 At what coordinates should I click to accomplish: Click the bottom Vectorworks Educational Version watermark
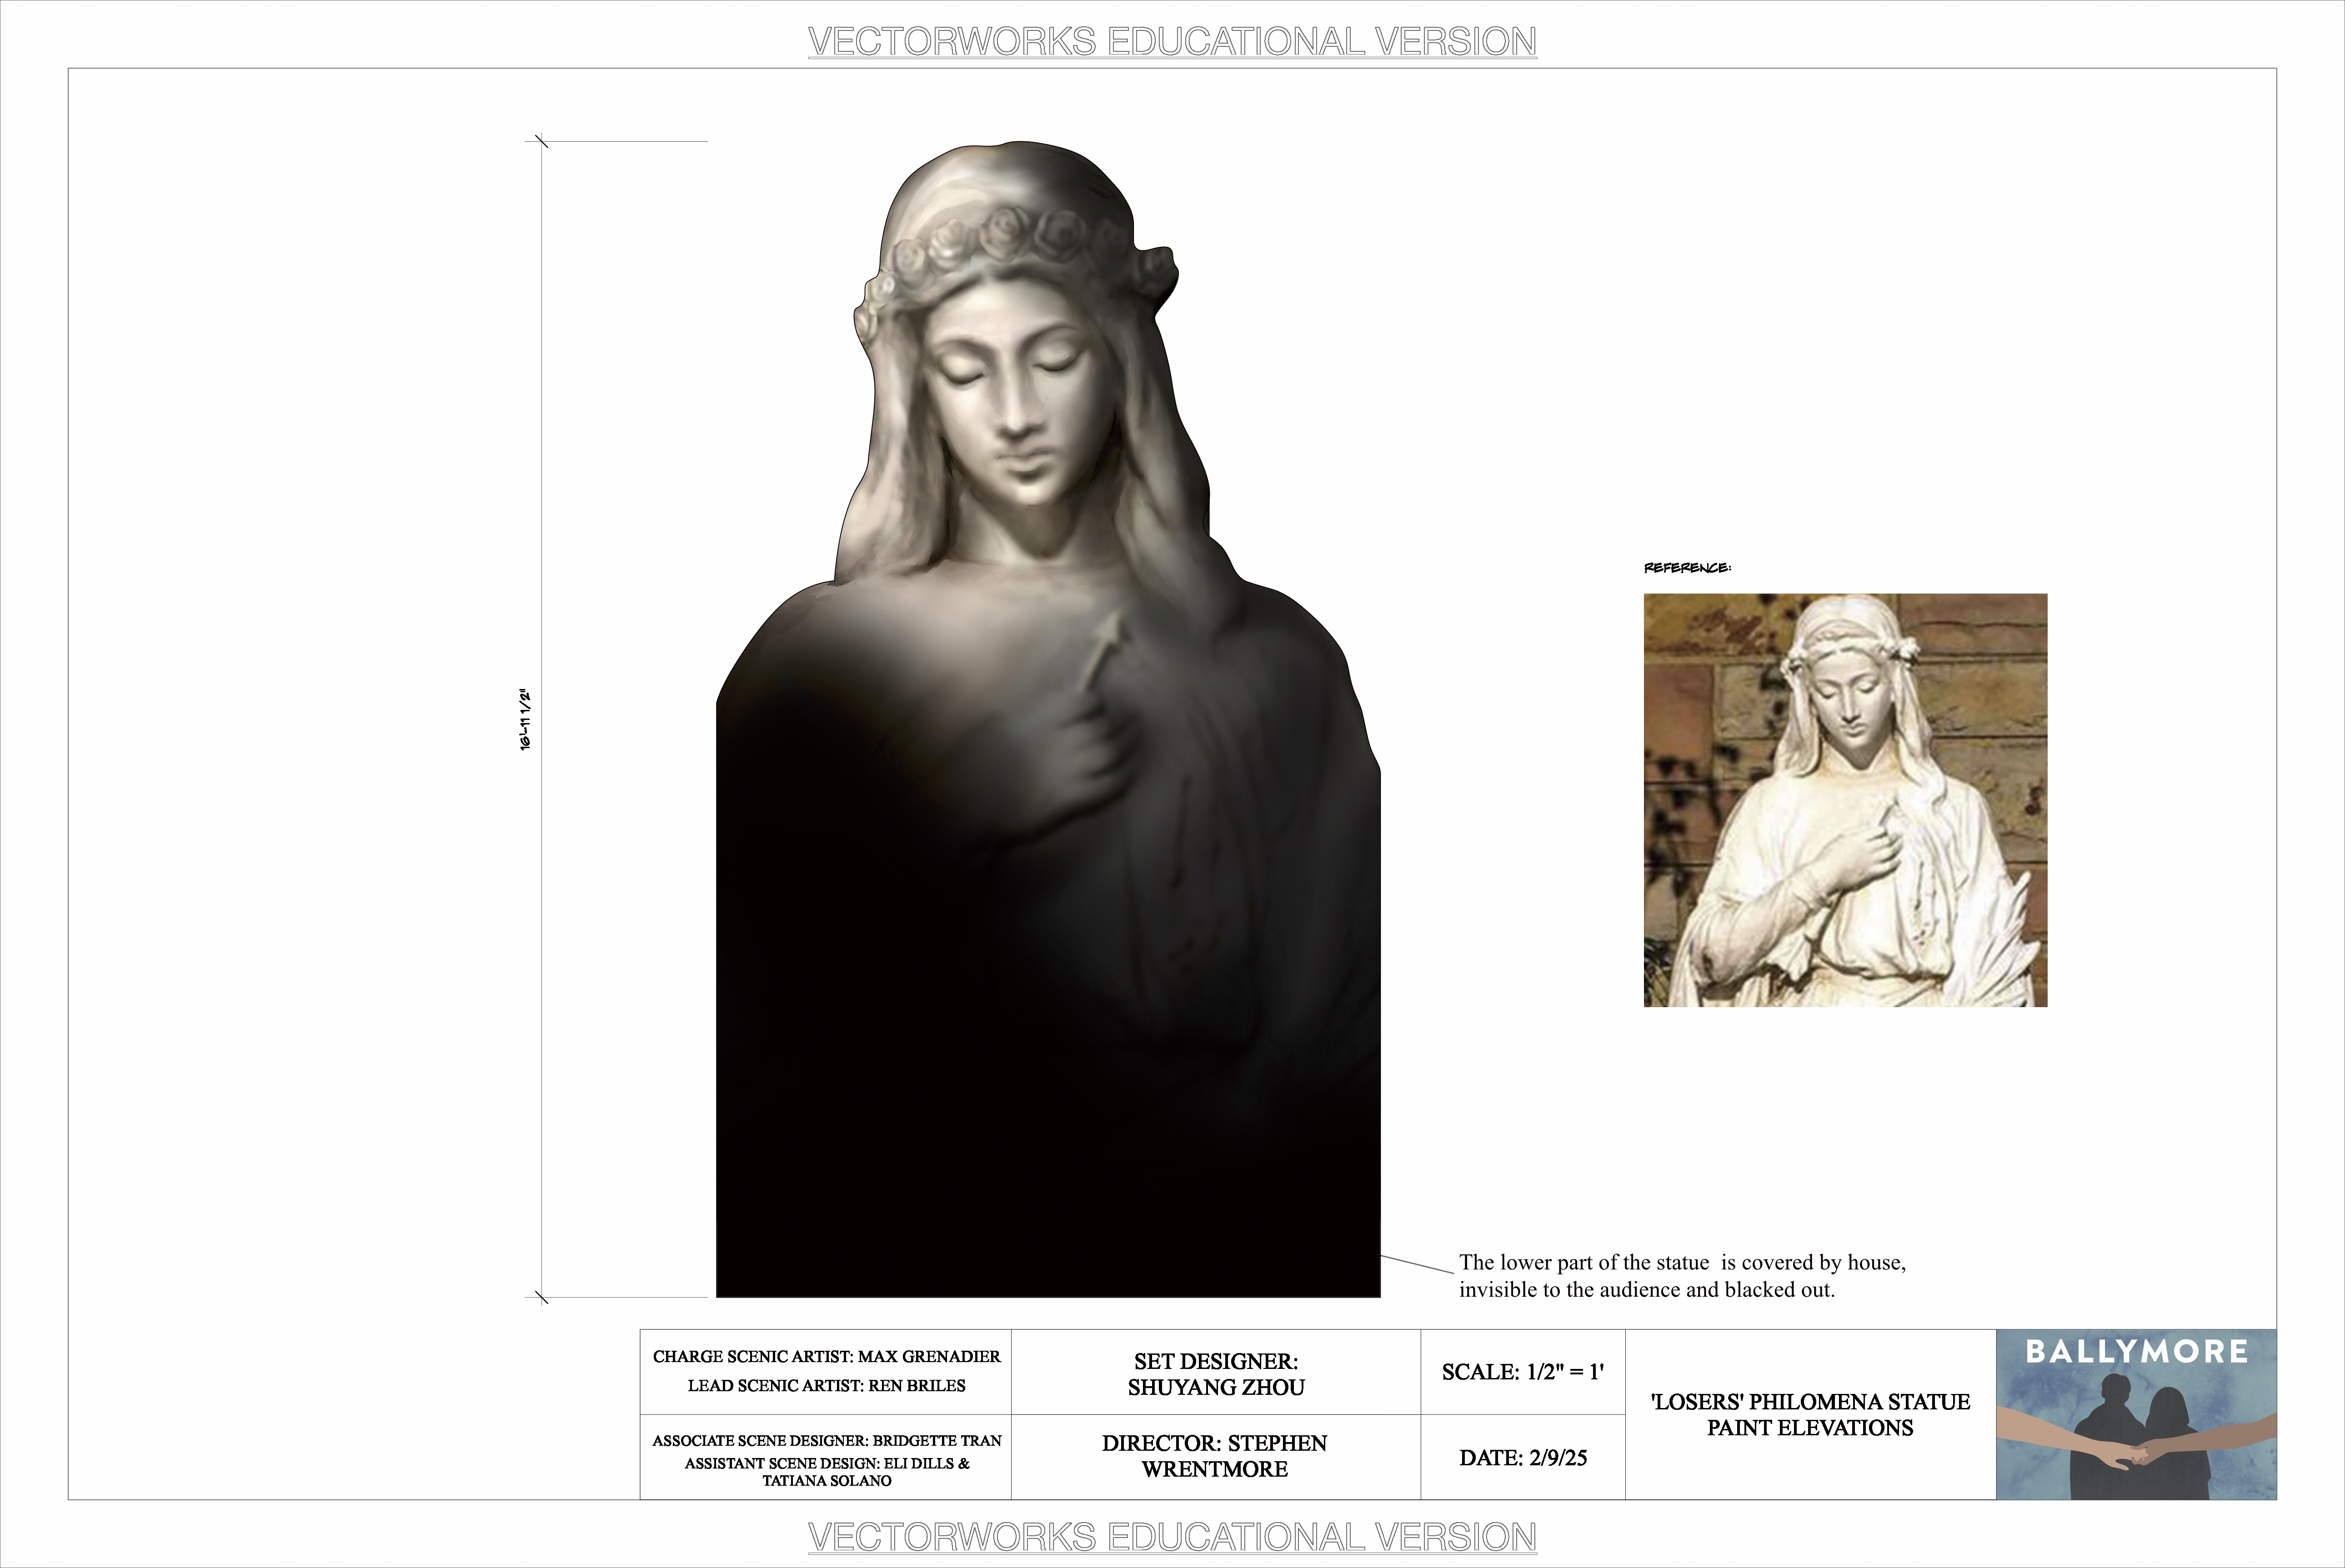tap(1172, 1536)
